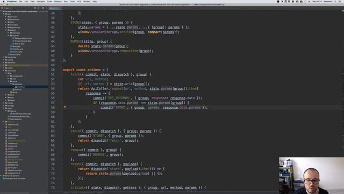Screen dimensions: 344x194
Task: Open the Run menu
Action: click(x=66, y=1)
